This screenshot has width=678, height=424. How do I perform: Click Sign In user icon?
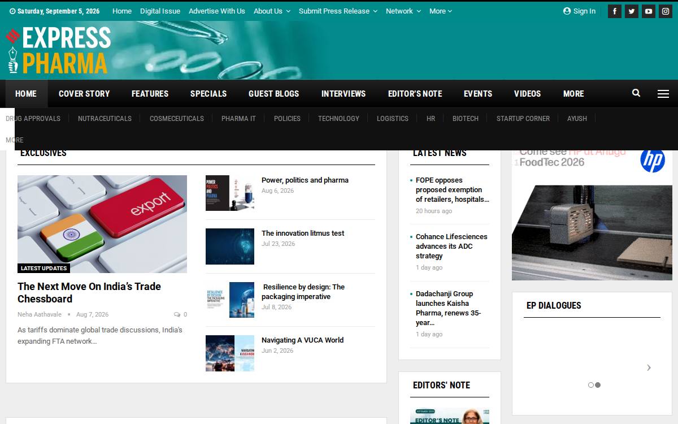pyautogui.click(x=567, y=11)
